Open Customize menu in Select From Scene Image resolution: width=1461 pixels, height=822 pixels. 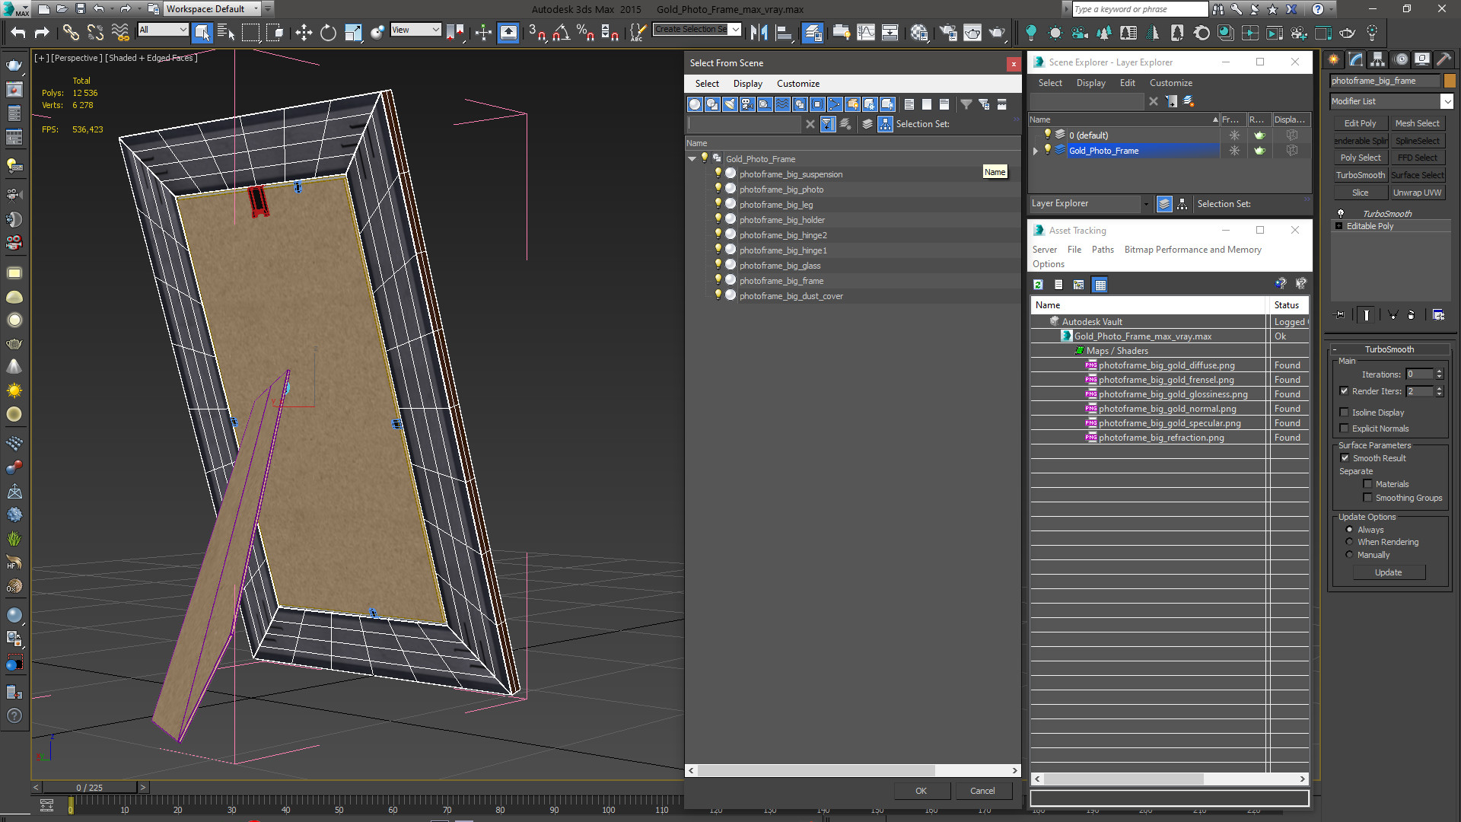797,84
